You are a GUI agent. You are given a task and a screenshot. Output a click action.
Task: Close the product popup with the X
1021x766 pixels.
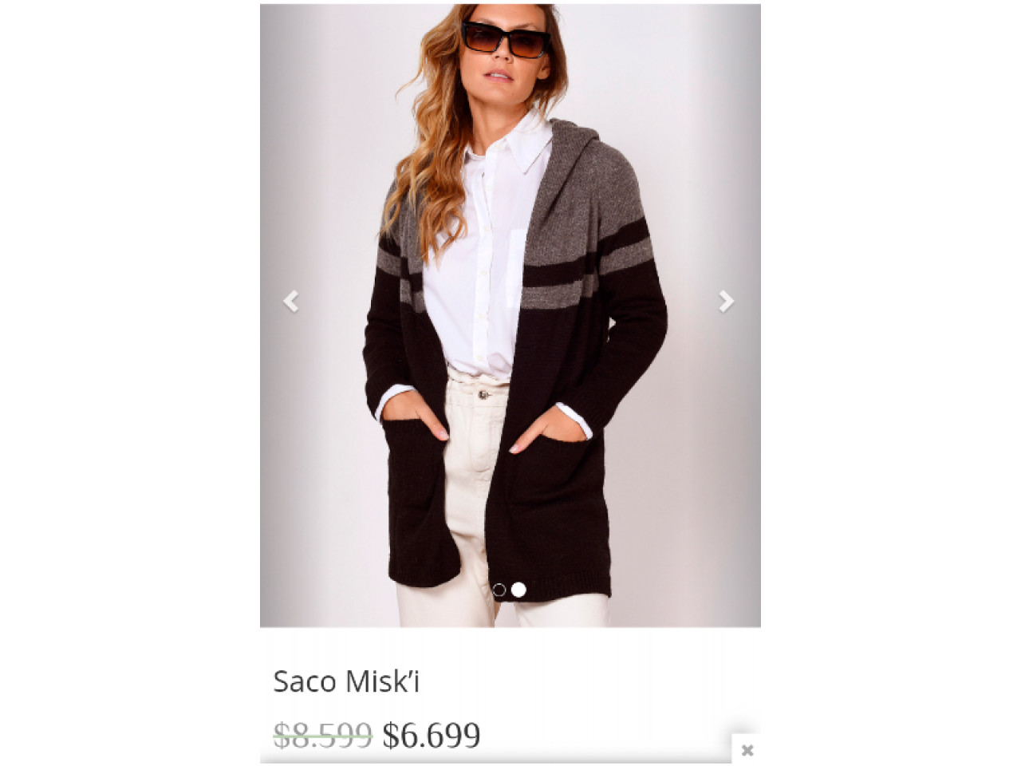click(x=747, y=750)
